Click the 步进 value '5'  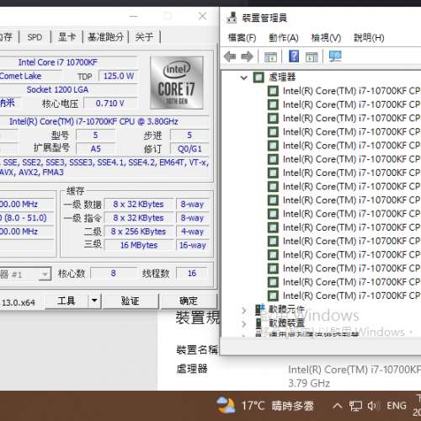point(189,136)
